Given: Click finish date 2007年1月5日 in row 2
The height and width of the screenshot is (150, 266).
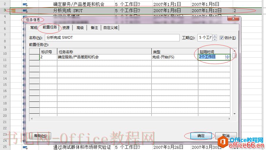Looking at the screenshot, I should click(x=205, y=4).
